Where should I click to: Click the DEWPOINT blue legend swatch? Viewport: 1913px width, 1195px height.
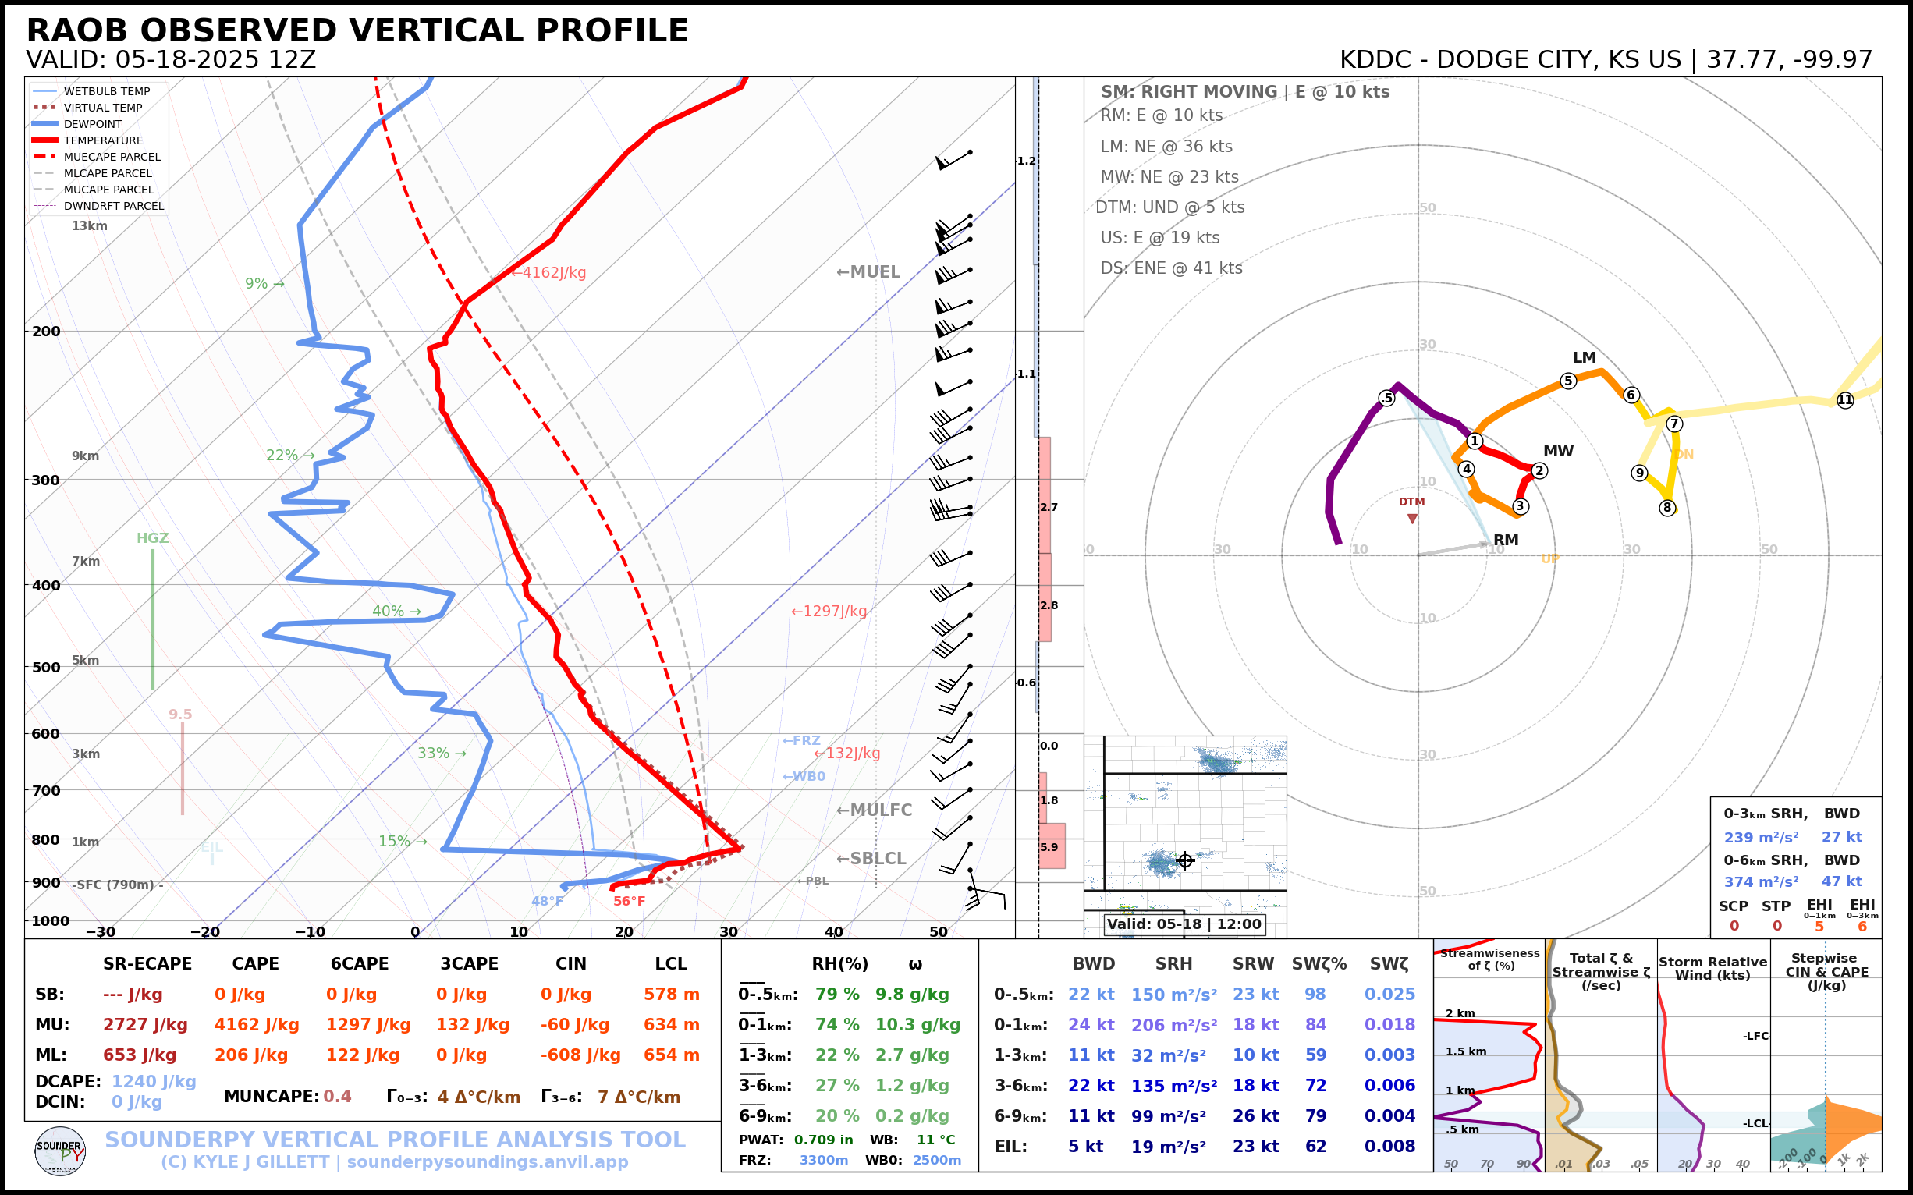45,124
